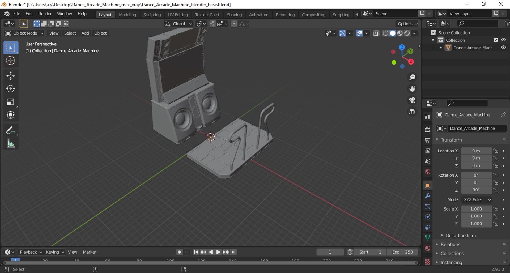Switch to the Modeling workspace tab
This screenshot has height=273, width=510.
pyautogui.click(x=127, y=15)
